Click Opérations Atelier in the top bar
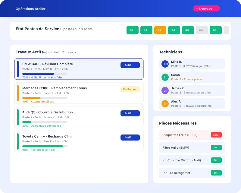This screenshot has height=193, width=241. point(30,9)
